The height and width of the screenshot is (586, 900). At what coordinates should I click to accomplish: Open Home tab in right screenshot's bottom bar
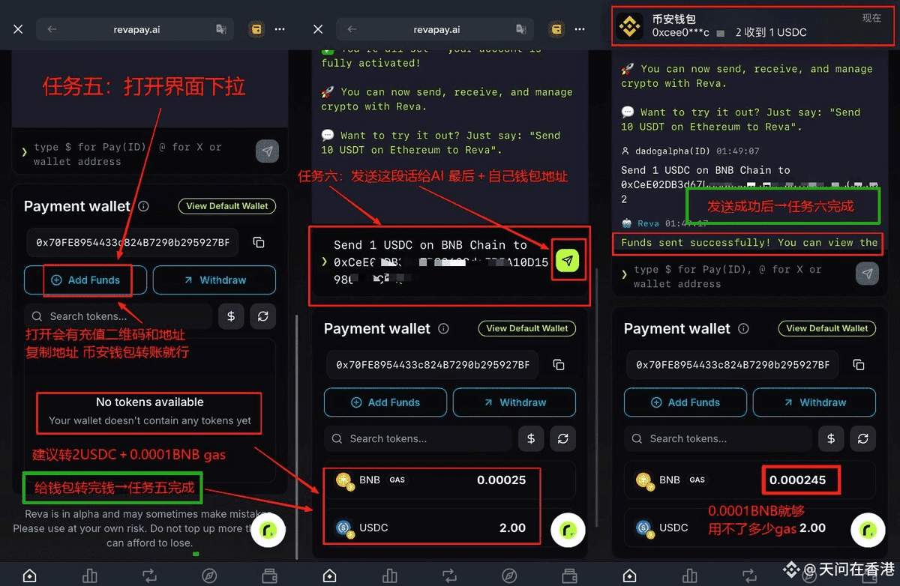629,576
